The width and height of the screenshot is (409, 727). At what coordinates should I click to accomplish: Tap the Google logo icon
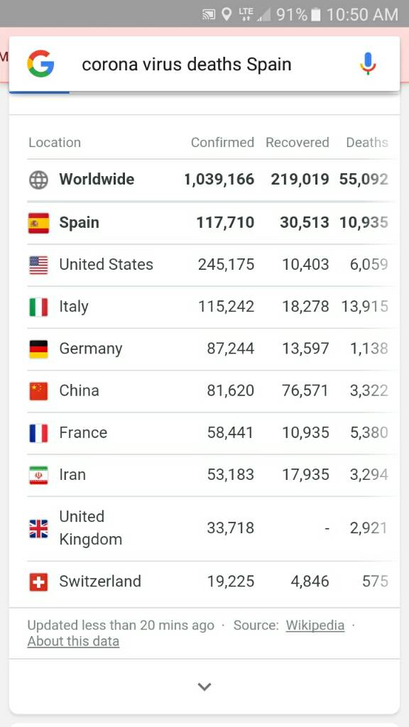click(40, 64)
